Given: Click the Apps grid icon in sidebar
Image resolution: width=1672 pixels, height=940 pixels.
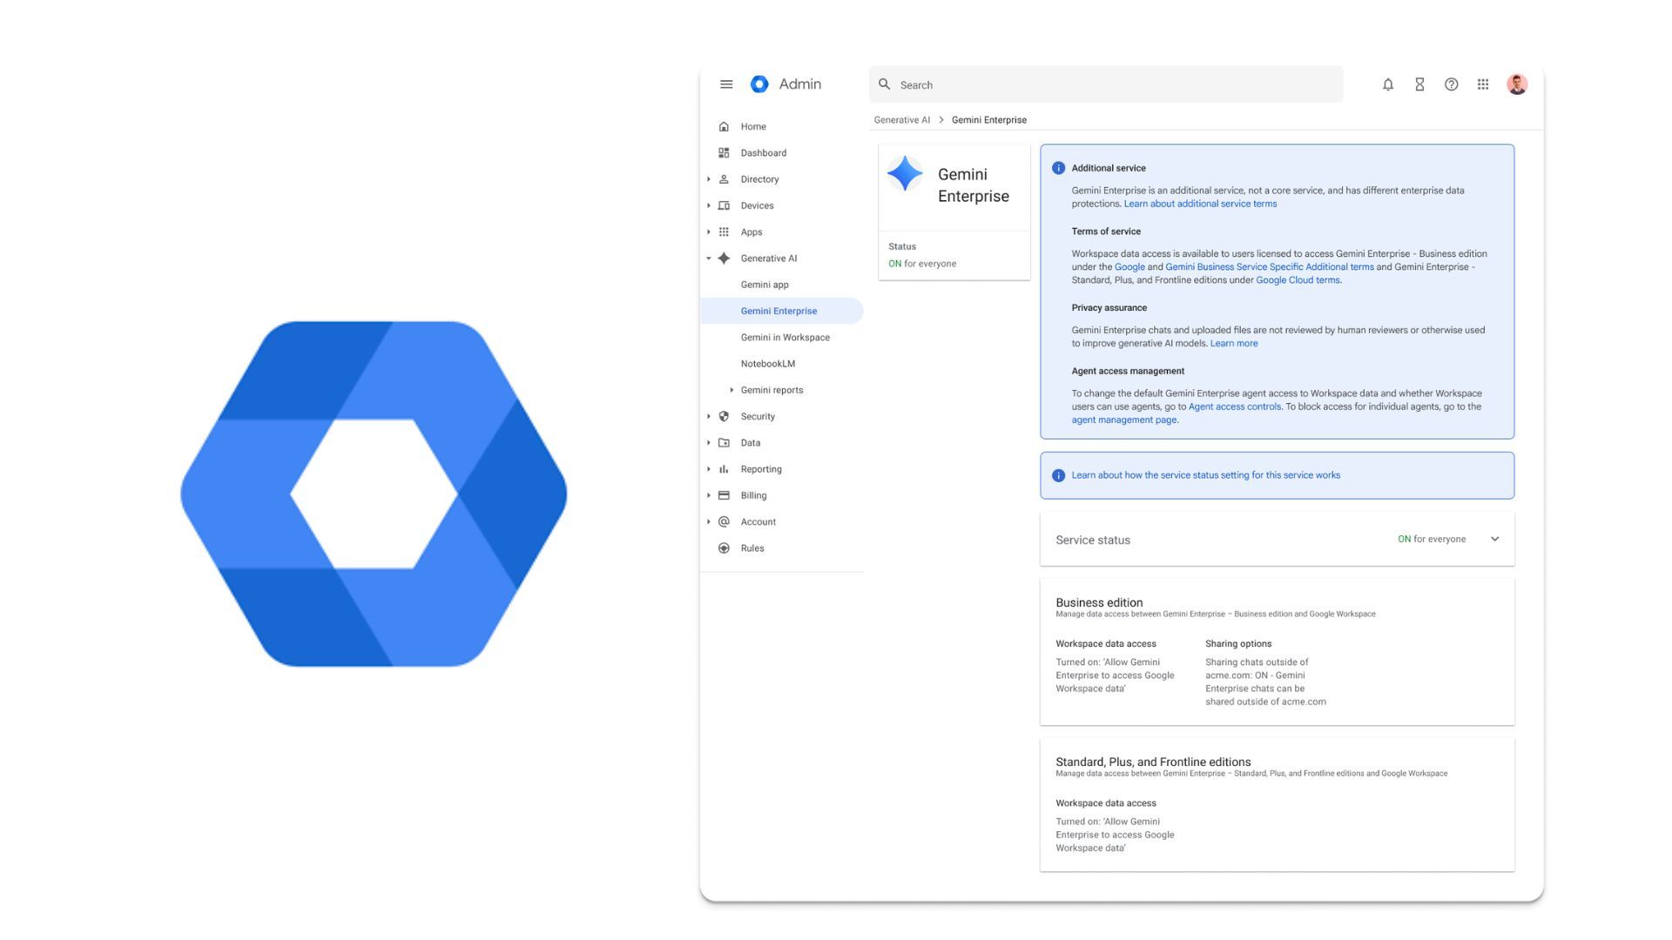Looking at the screenshot, I should pos(724,232).
